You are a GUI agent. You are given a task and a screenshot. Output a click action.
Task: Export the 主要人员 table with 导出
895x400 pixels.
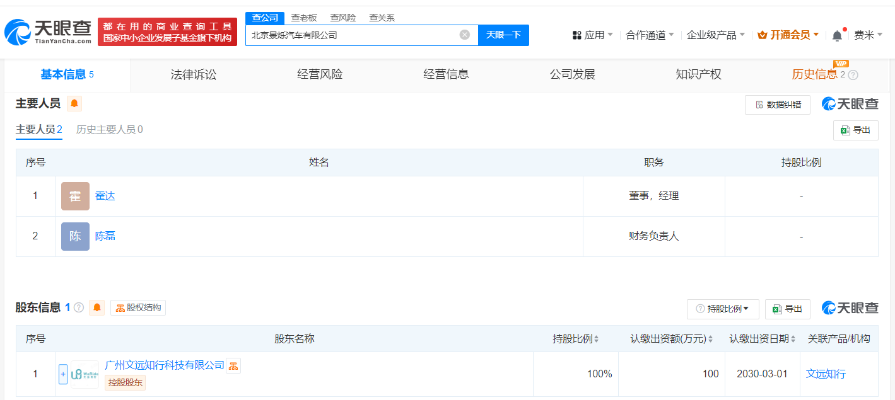click(856, 130)
